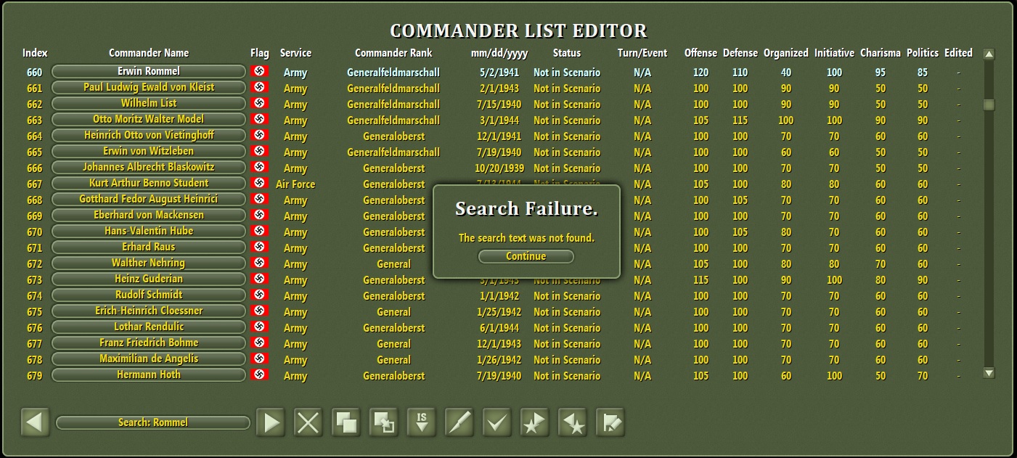
Task: Click the flag with pencil icon
Action: pos(610,422)
